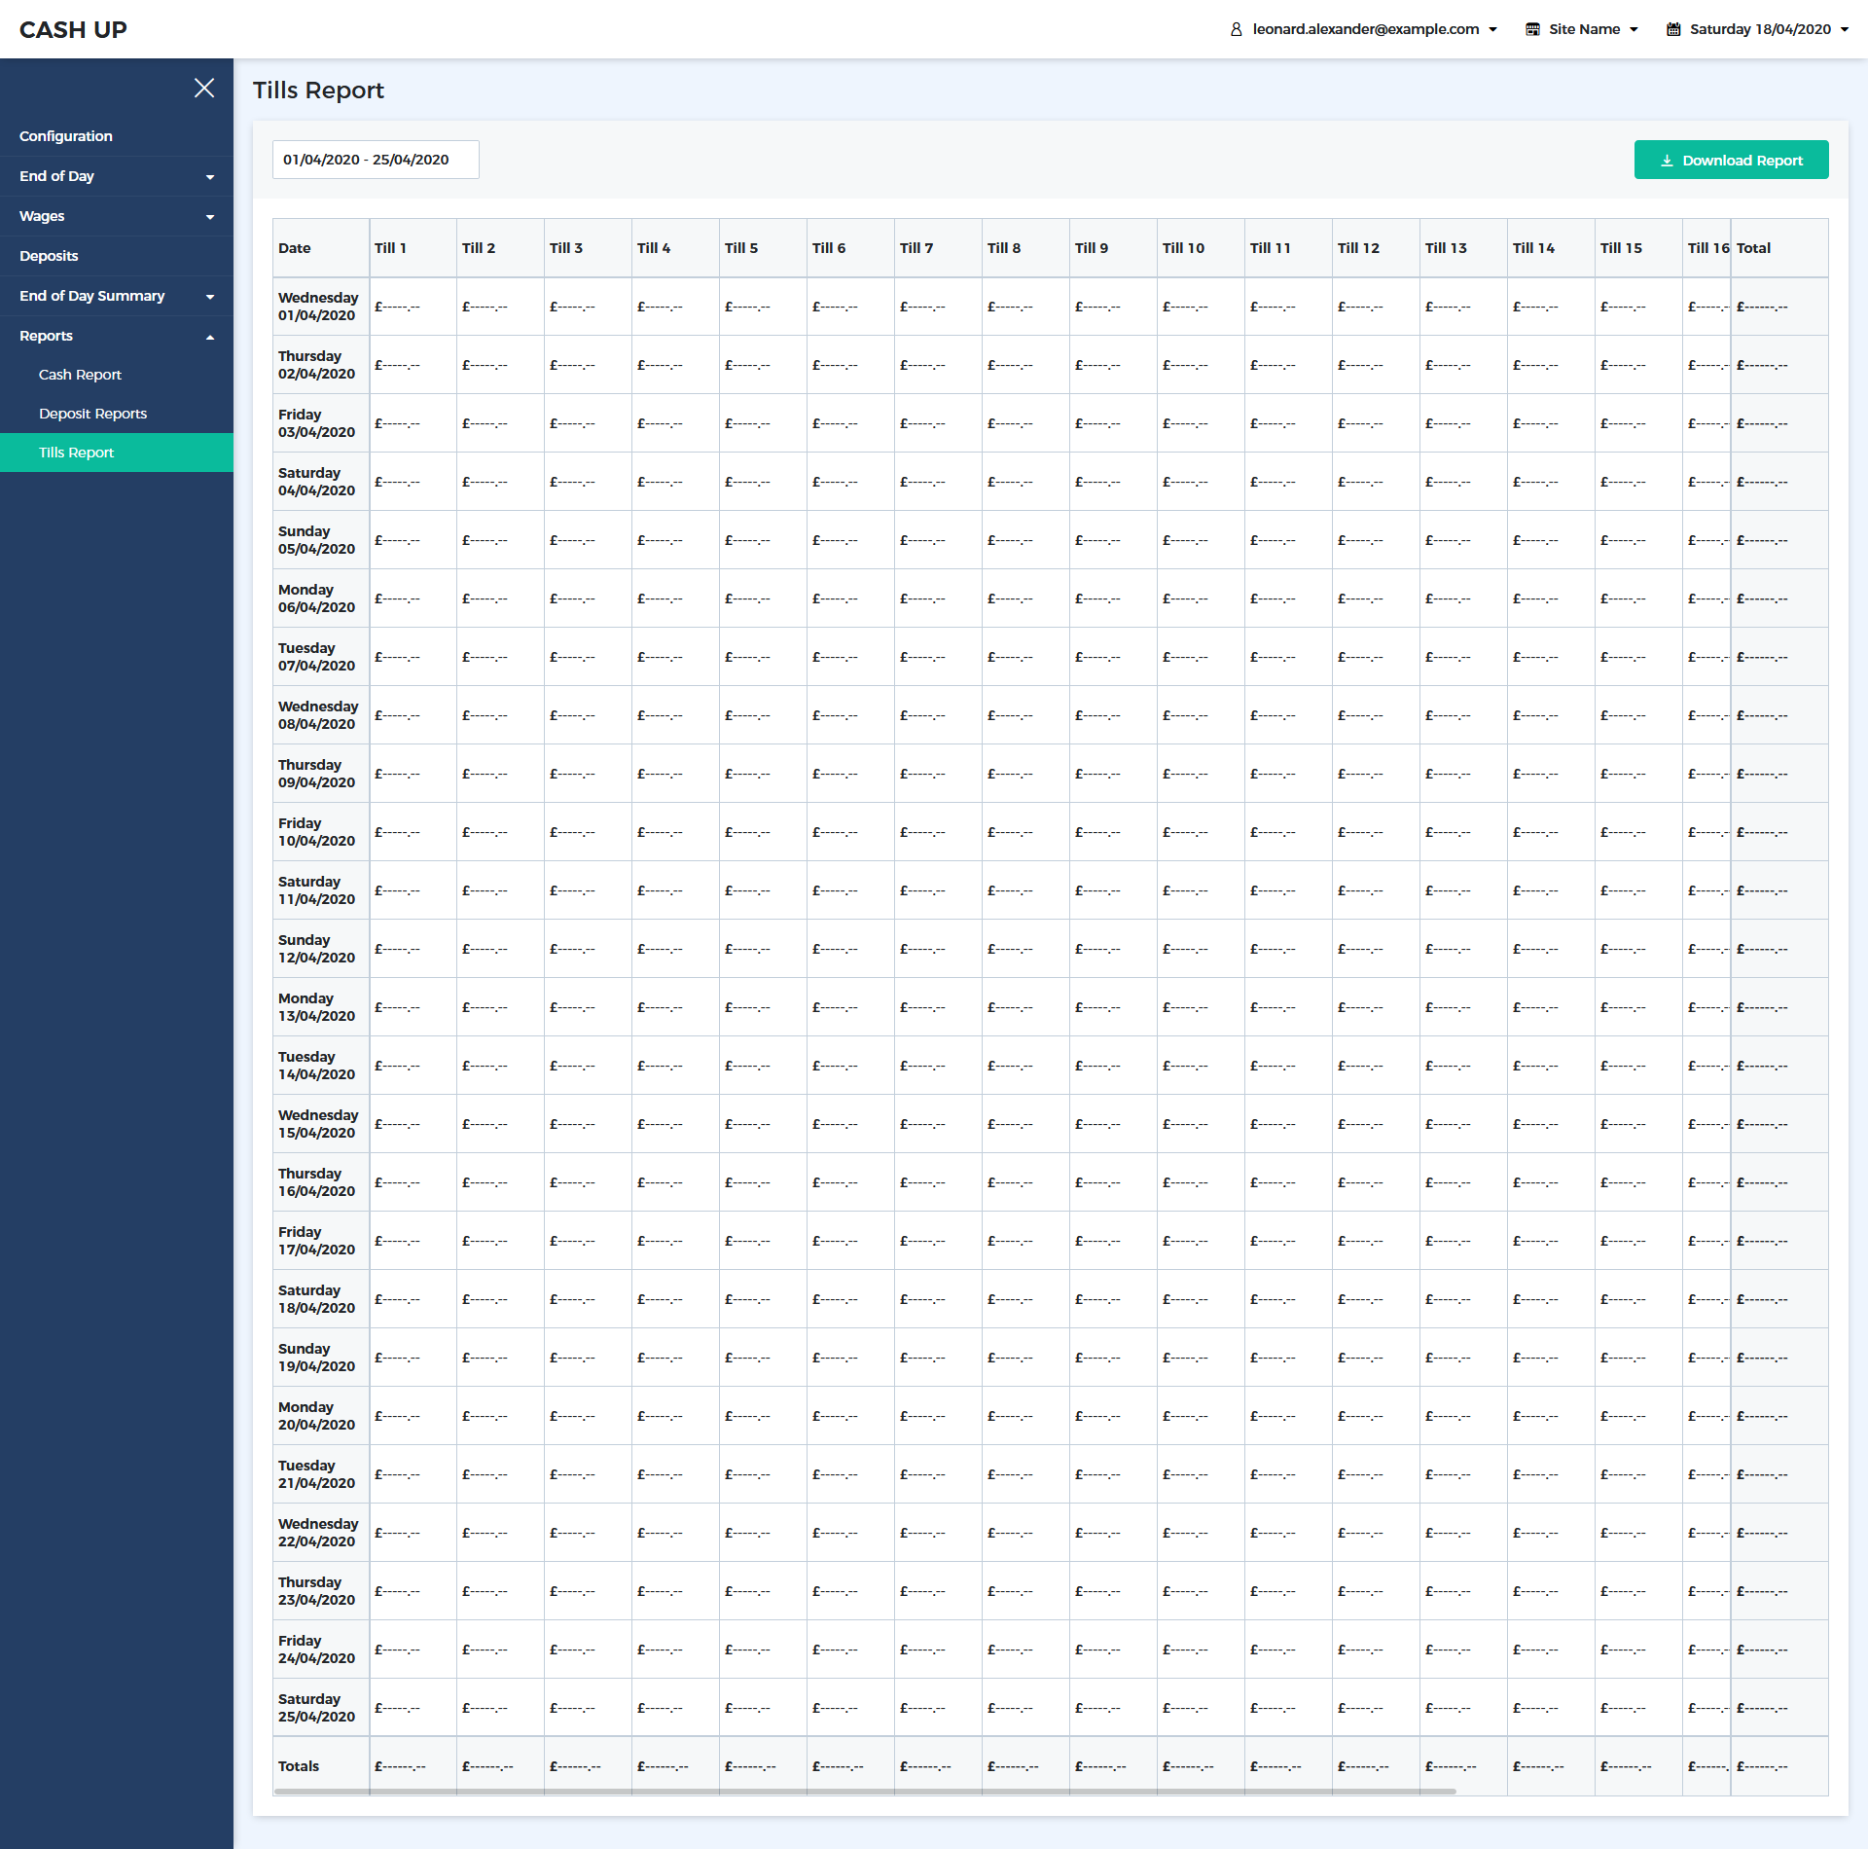Image resolution: width=1868 pixels, height=1849 pixels.
Task: Open Deposit Reports
Action: pos(92,414)
